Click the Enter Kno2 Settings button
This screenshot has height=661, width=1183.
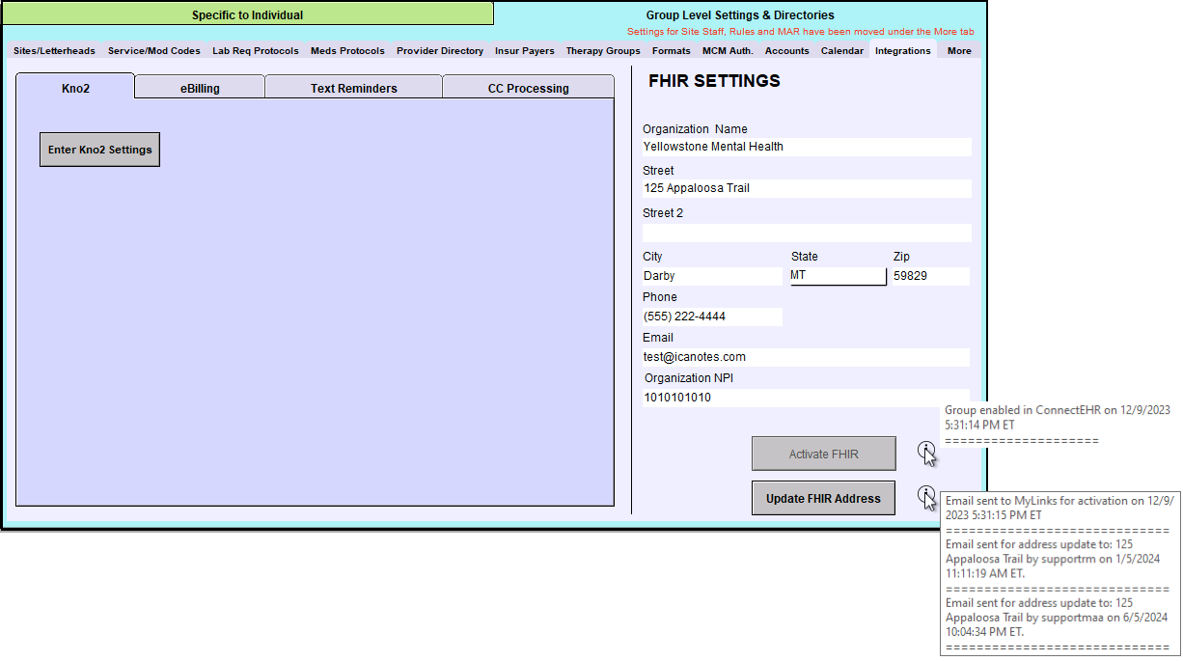(x=99, y=150)
